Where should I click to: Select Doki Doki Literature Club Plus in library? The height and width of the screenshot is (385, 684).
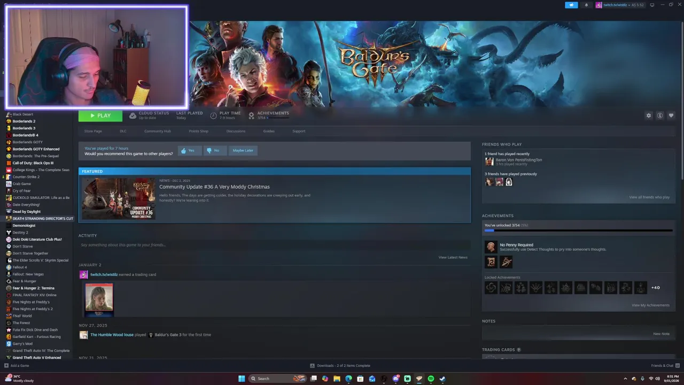(37, 240)
